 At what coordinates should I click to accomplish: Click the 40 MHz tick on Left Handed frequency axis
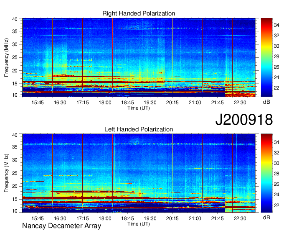click(x=15, y=135)
